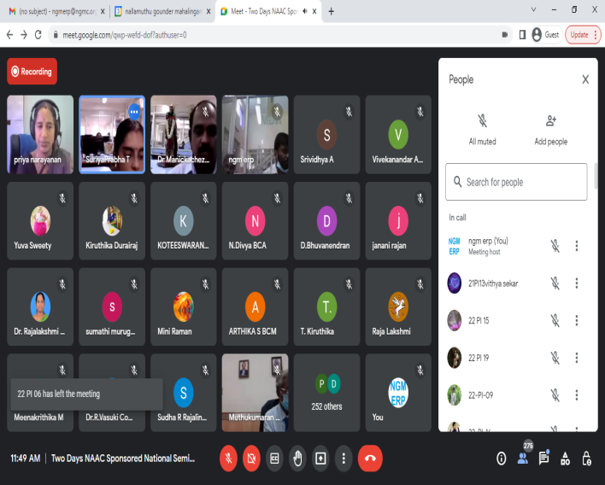
Task: Raise hand in the meeting
Action: pyautogui.click(x=297, y=458)
